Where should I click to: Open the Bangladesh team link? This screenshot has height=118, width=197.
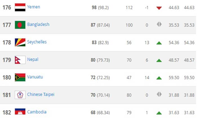pyautogui.click(x=38, y=24)
